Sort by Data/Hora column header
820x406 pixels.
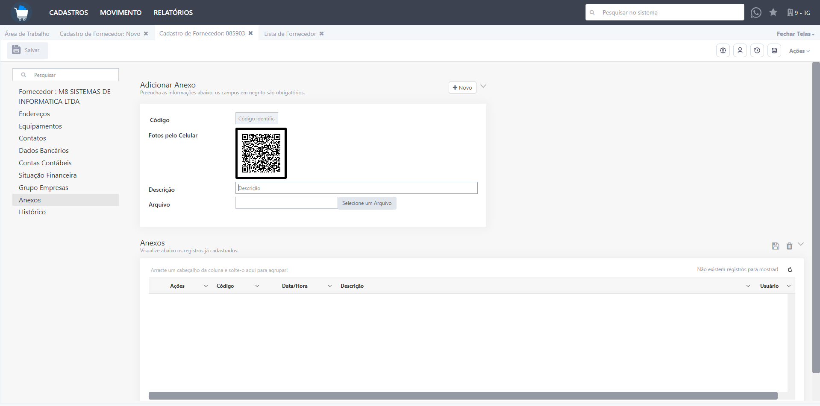pos(295,286)
